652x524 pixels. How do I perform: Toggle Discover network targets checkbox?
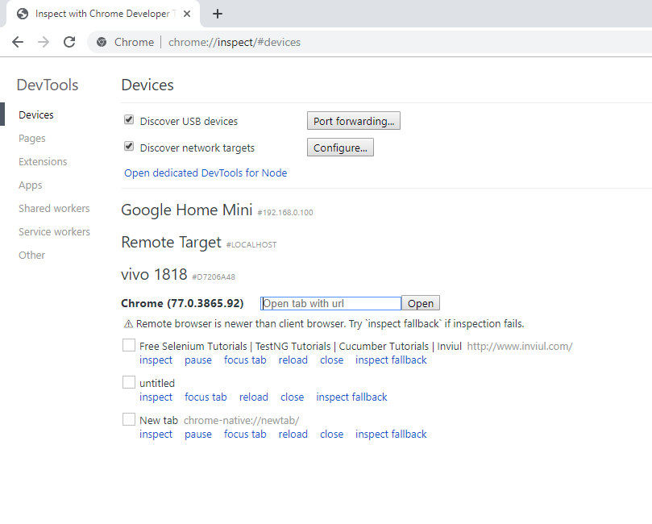coord(129,147)
